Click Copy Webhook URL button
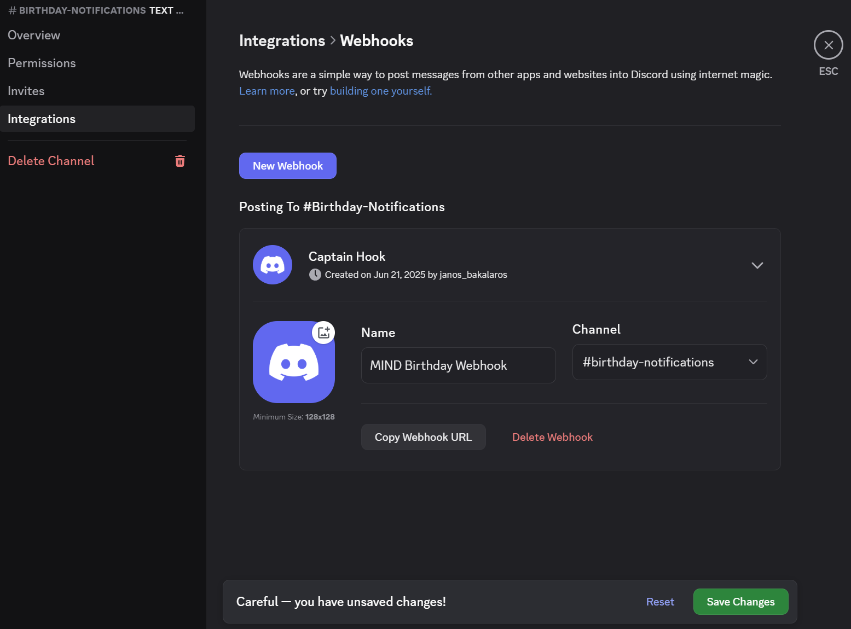The width and height of the screenshot is (851, 629). 424,437
